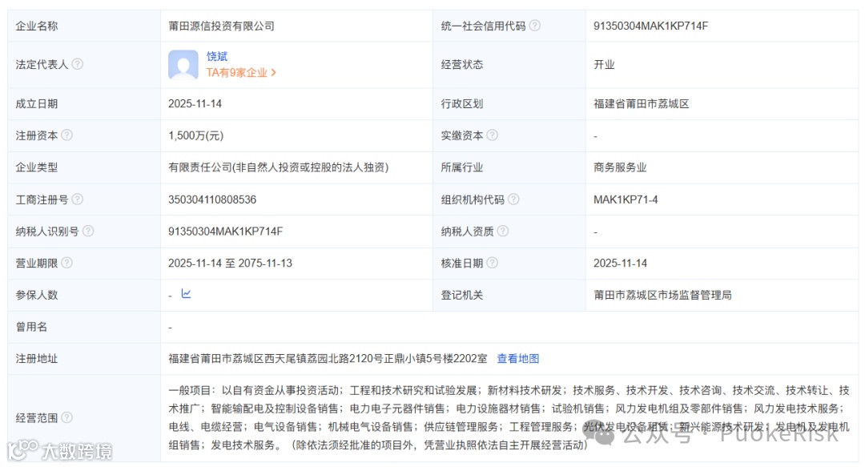Viewport: 865px width, 467px height.
Task: Click the help icon beside 营业期限
Action: tap(69, 262)
